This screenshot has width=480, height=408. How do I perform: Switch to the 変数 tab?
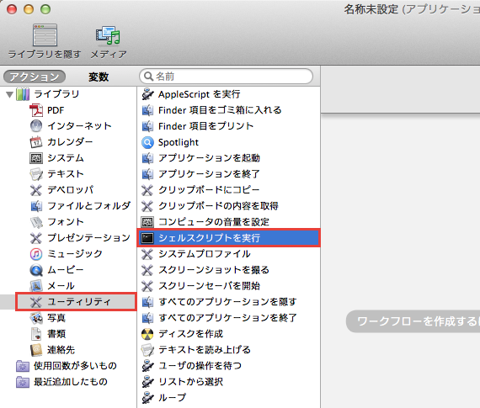tap(99, 77)
